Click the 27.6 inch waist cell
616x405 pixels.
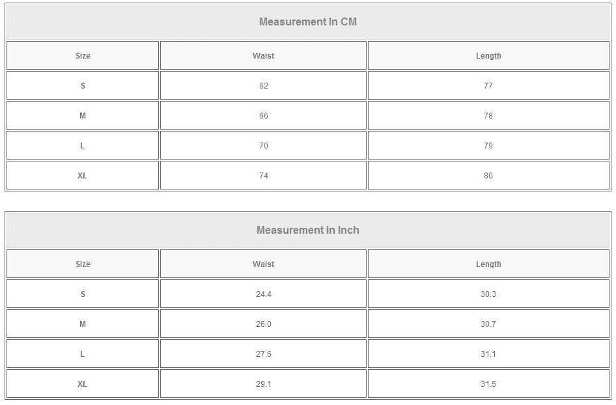click(x=263, y=354)
